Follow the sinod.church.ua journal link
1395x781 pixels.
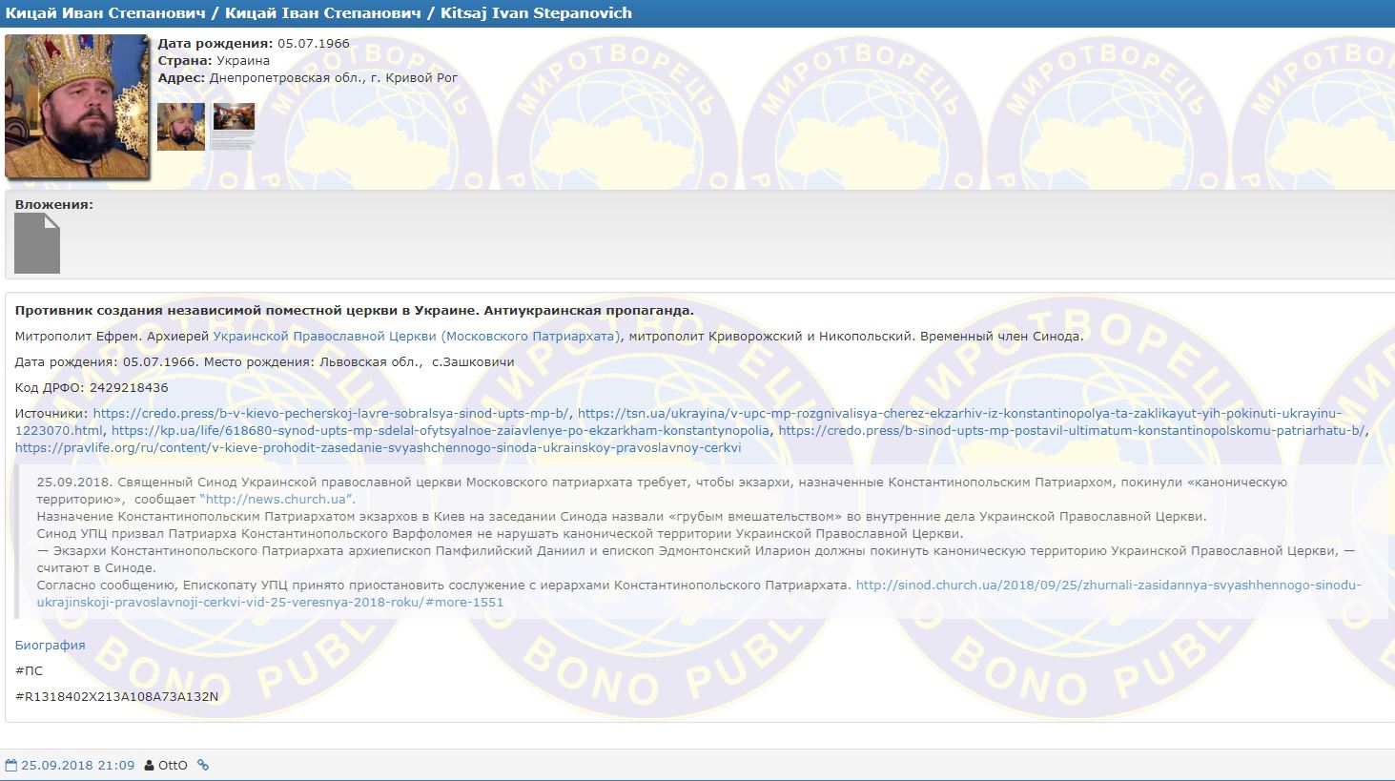pyautogui.click(x=1108, y=585)
